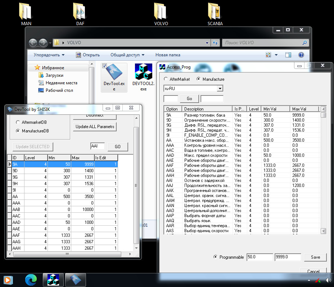Click Новая папка in the Explorer toolbar

click(x=168, y=55)
